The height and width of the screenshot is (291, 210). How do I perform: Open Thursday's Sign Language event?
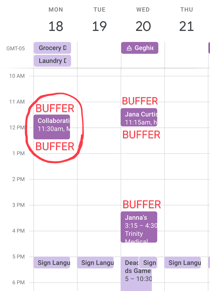tap(183, 262)
